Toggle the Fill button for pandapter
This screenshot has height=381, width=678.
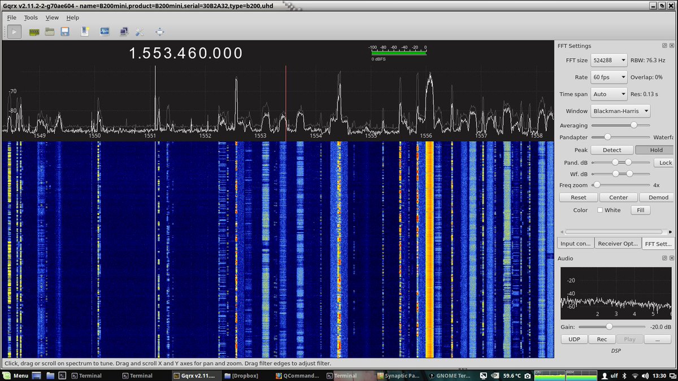click(x=640, y=210)
